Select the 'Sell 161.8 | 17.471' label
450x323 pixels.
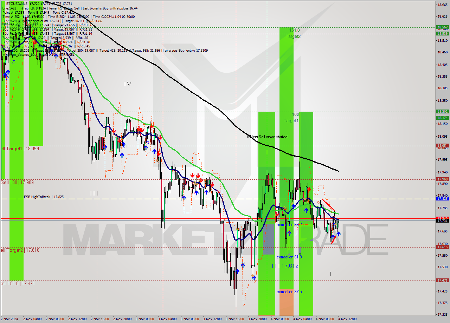18,283
